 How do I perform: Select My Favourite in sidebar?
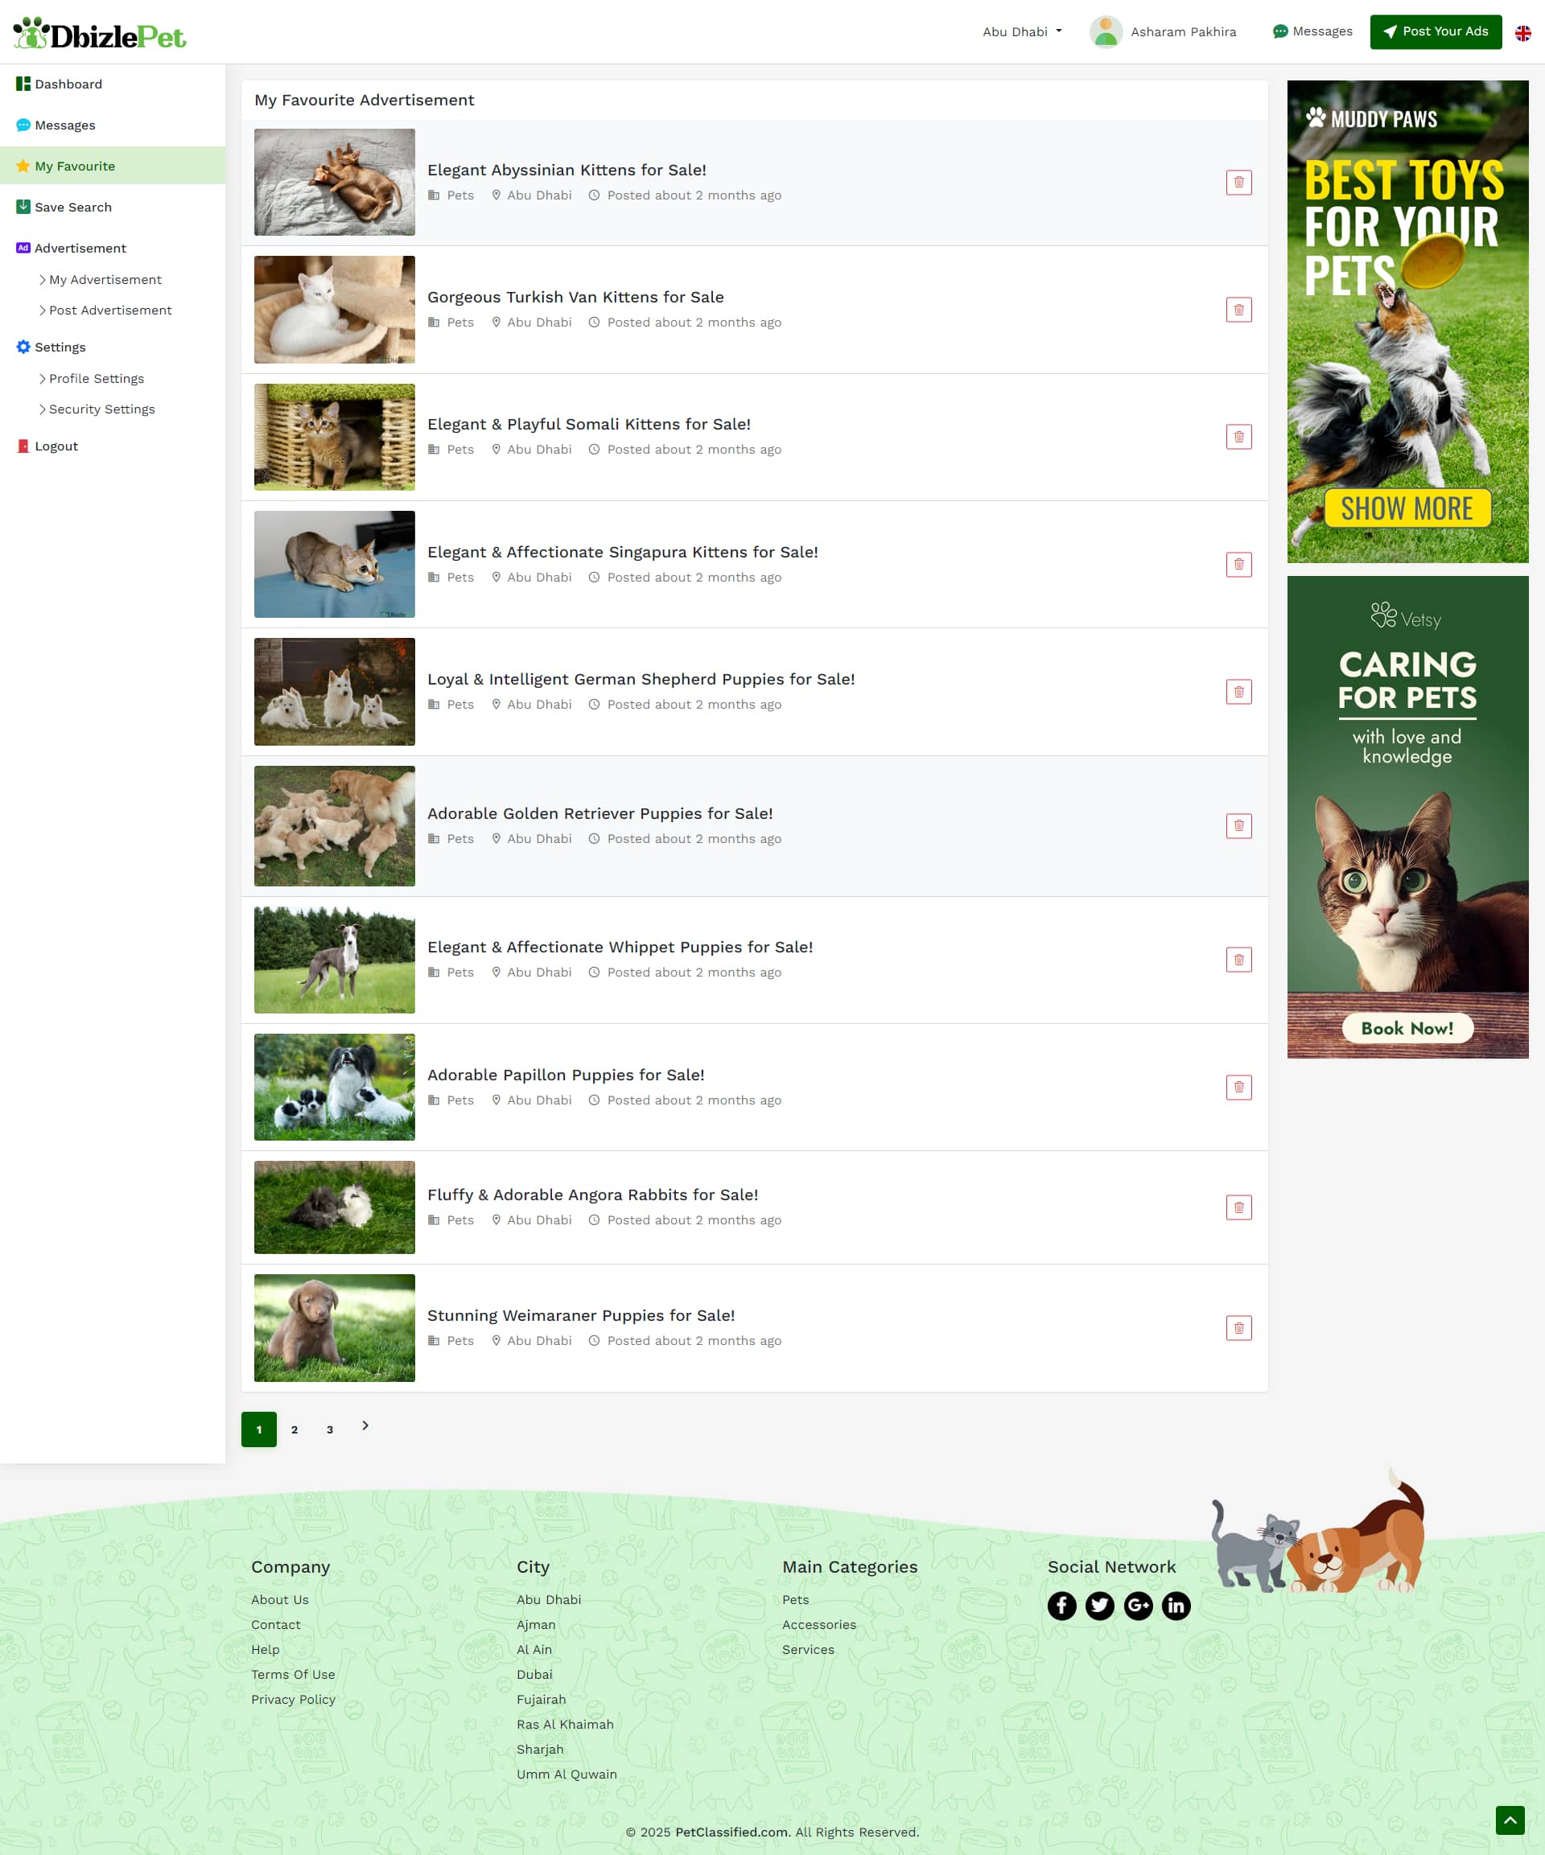[x=112, y=166]
